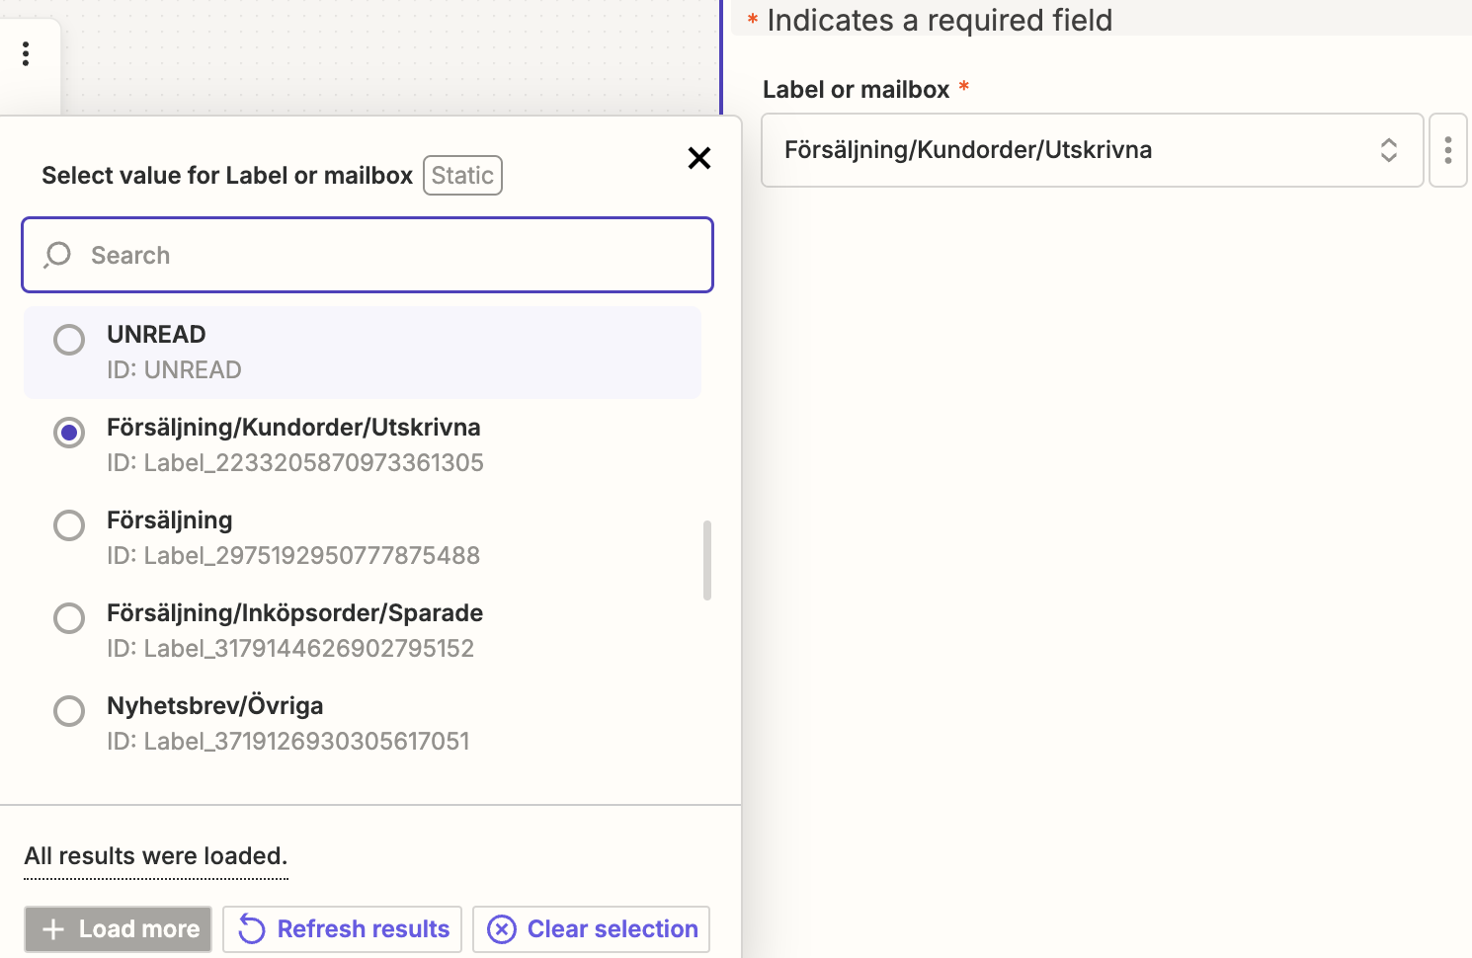Screen dimensions: 1472x958
Task: Click the Static badge
Action: (462, 176)
